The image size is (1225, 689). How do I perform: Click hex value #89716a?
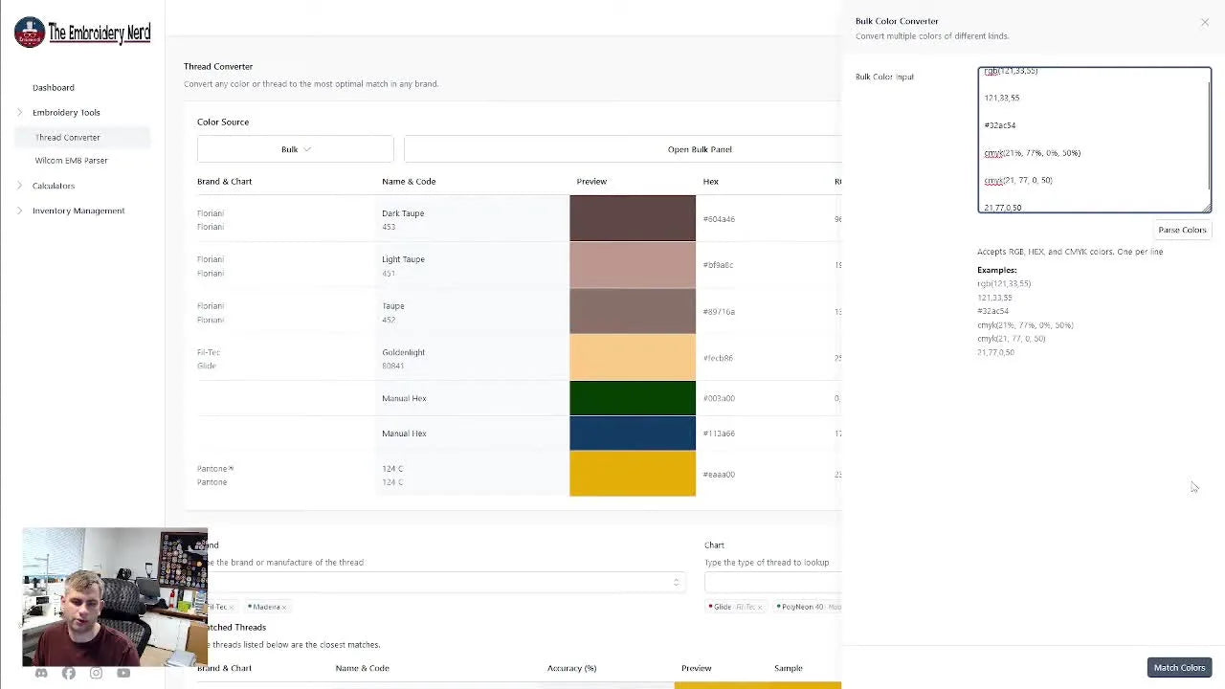[x=719, y=312]
